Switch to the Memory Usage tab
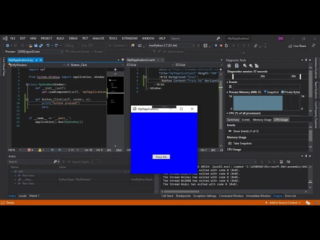 [x=262, y=120]
